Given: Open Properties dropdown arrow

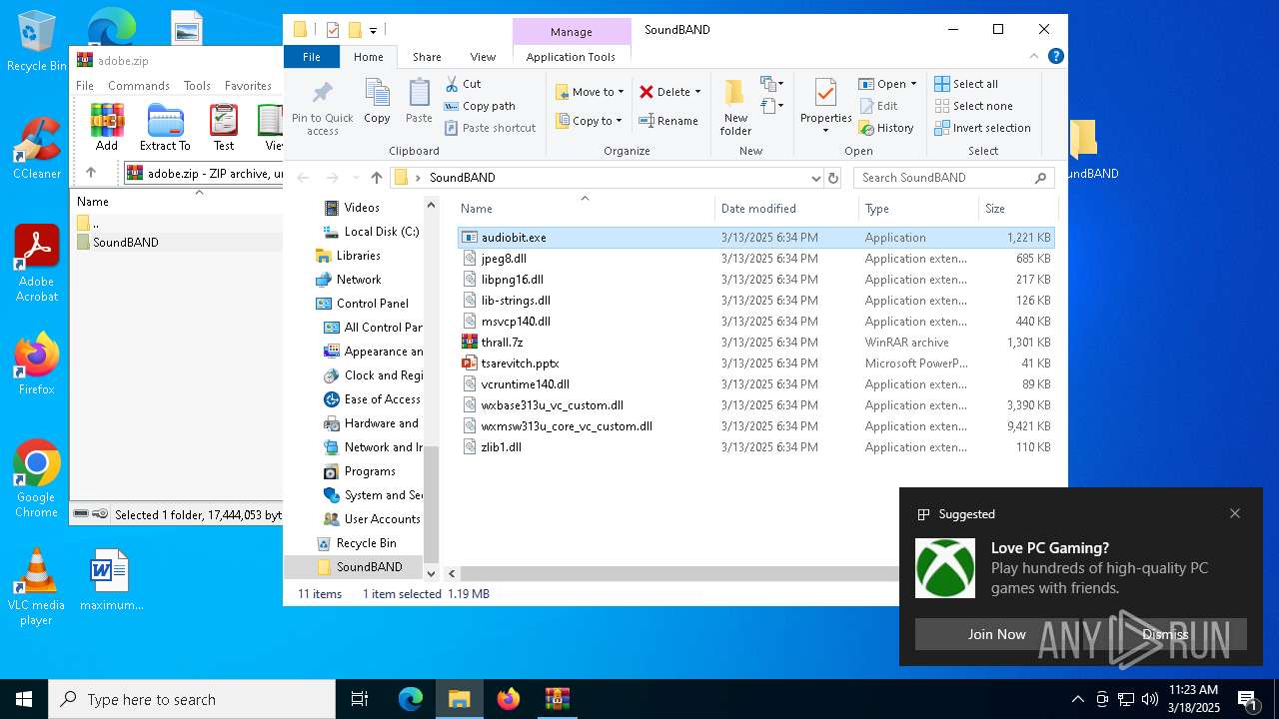Looking at the screenshot, I should (825, 131).
